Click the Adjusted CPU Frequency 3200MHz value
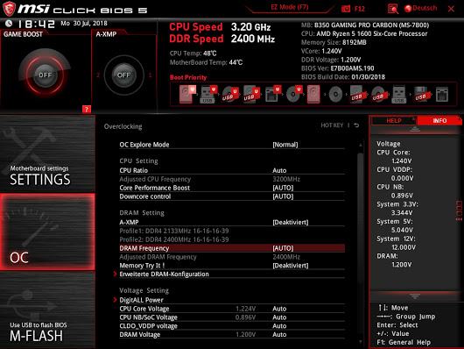Screen dimensions: 464x349 (x=286, y=179)
